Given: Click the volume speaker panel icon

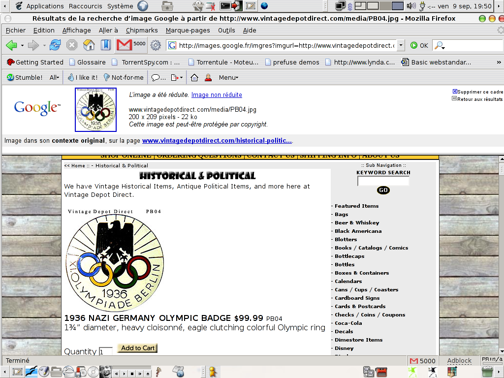Looking at the screenshot, I should (x=411, y=6).
